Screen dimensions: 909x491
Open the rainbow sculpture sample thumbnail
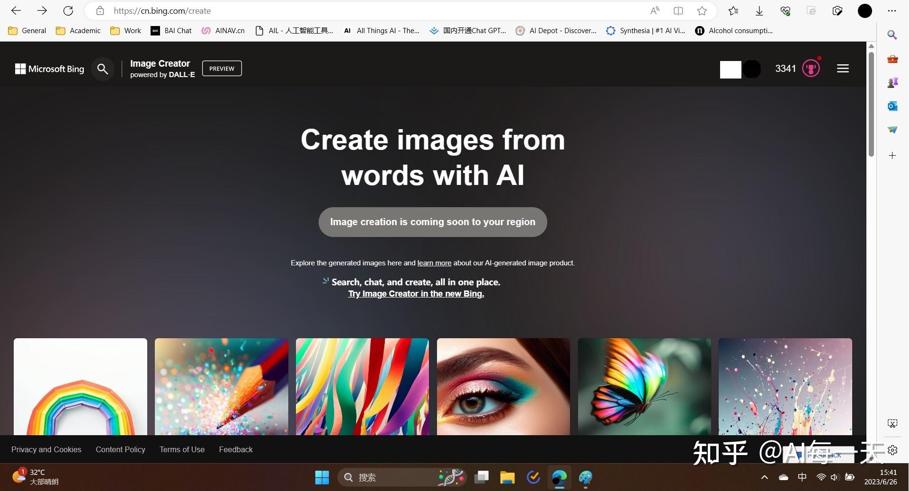tap(80, 386)
